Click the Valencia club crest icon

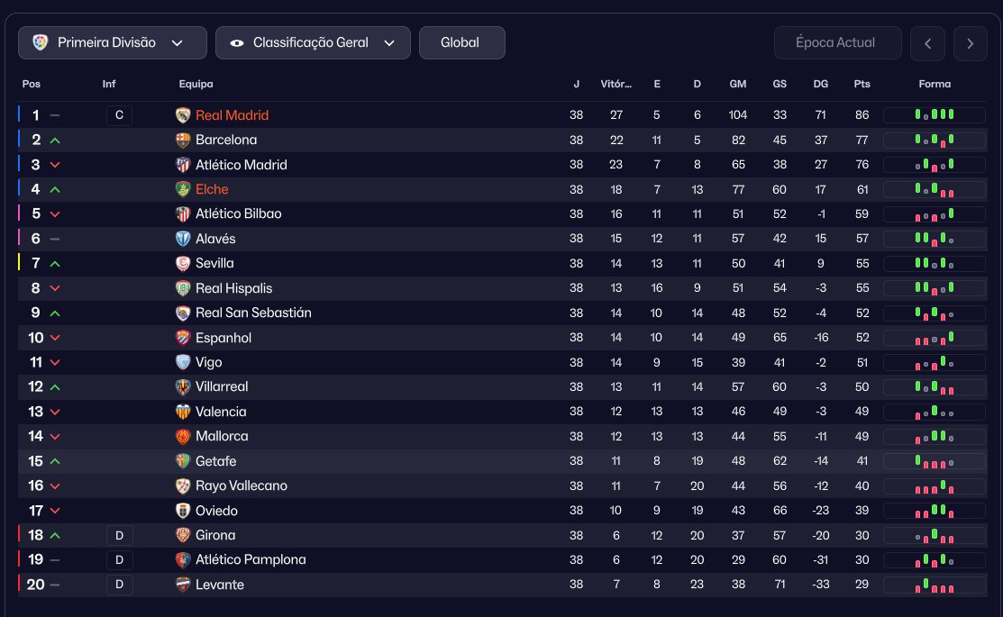coord(183,412)
